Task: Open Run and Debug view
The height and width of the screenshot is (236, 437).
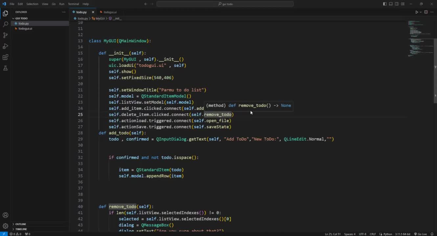Action: tap(5, 46)
